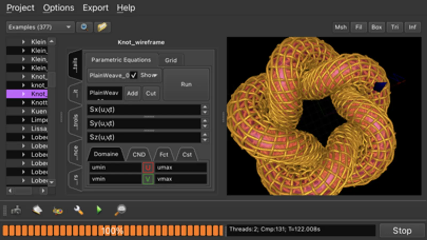Toggle the green V domain button

click(148, 179)
